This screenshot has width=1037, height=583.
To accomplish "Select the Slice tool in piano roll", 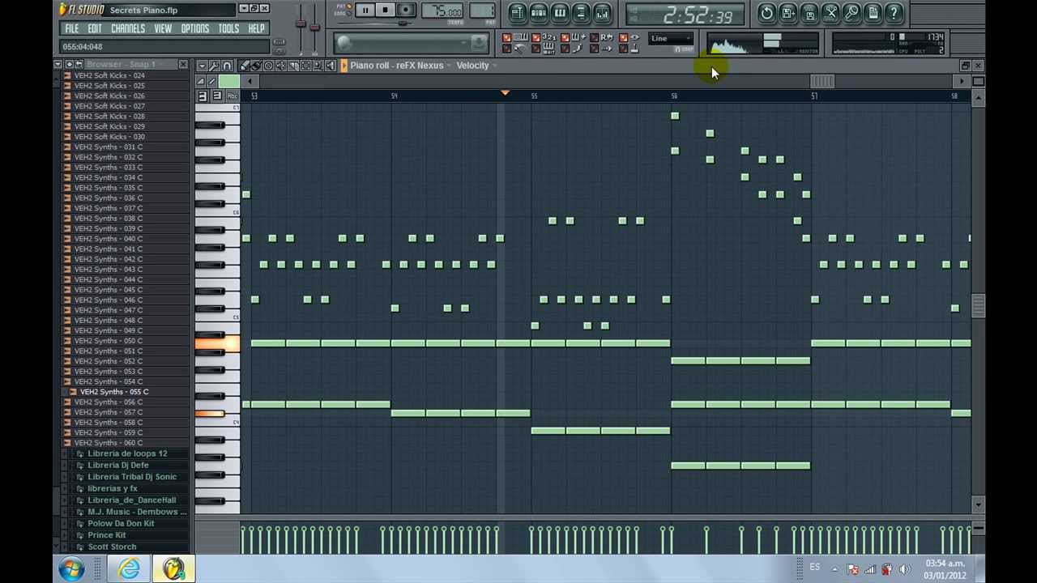I will click(x=293, y=66).
